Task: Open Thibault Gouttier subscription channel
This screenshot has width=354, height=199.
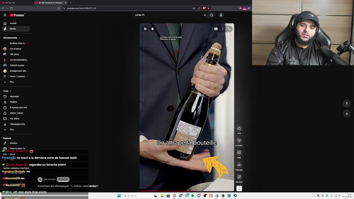Action: [x=16, y=65]
